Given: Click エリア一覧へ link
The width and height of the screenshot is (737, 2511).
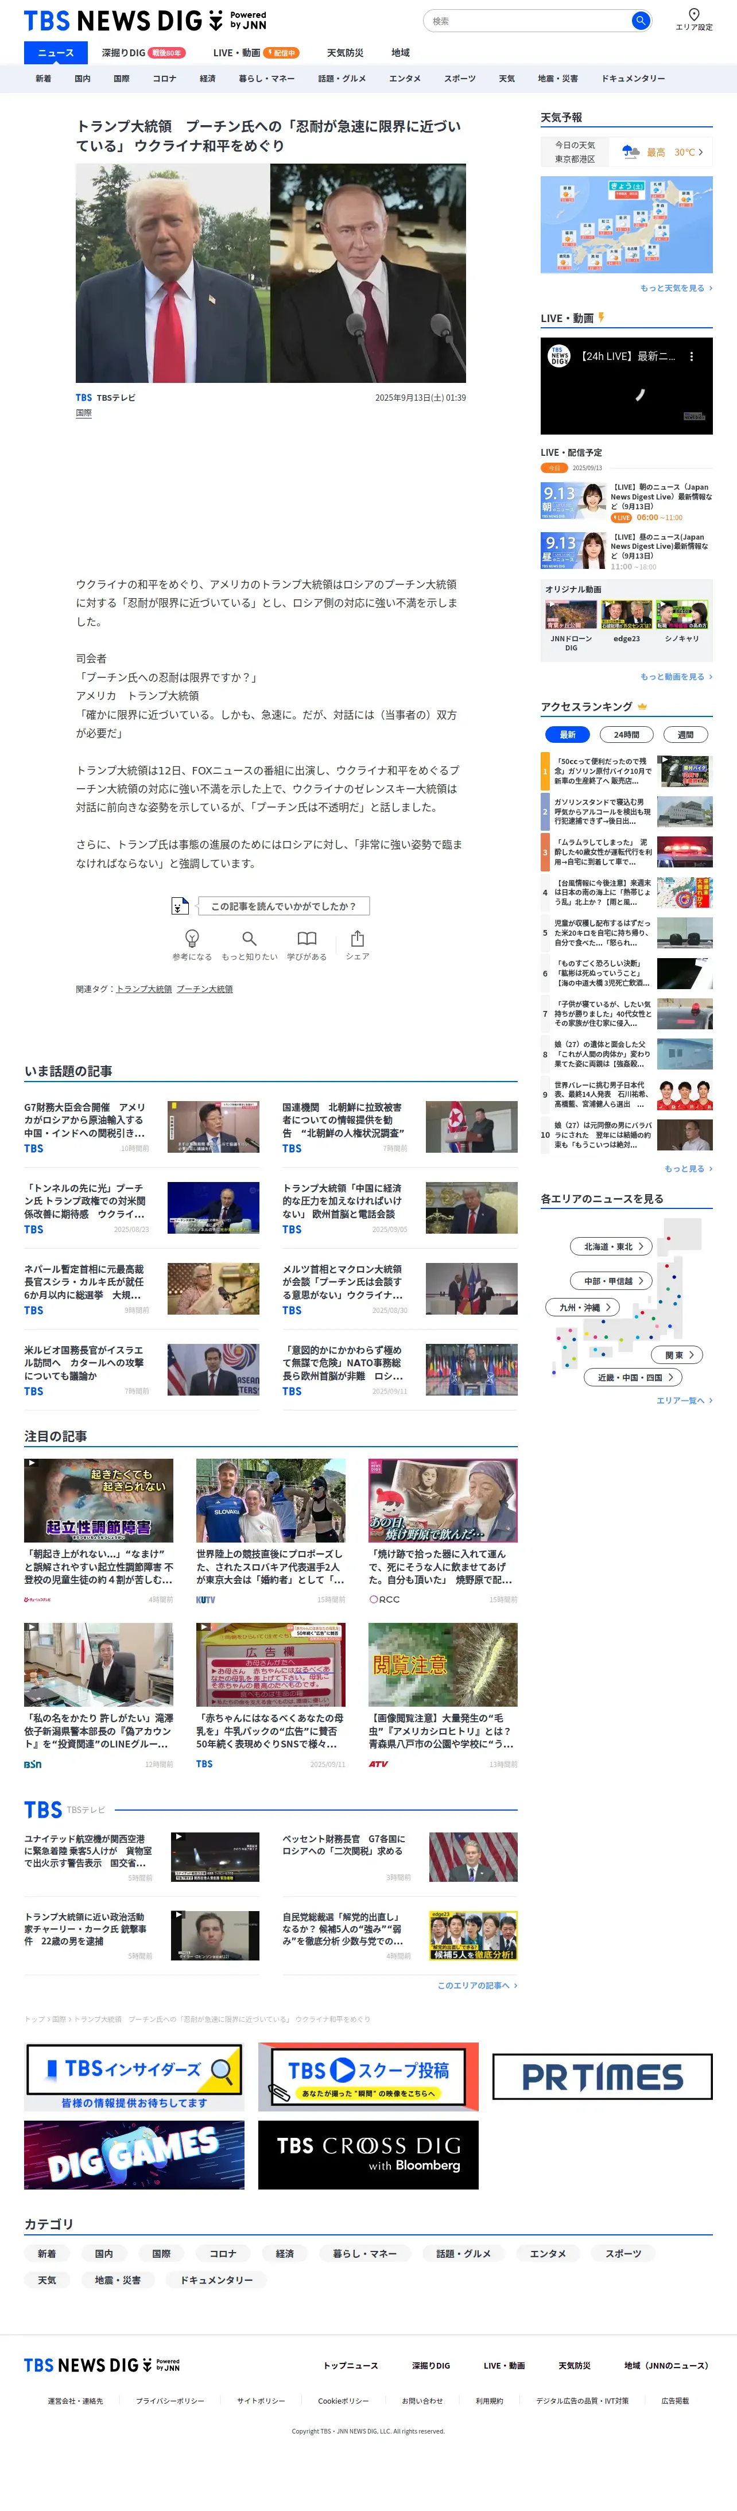Looking at the screenshot, I should coord(684,1401).
